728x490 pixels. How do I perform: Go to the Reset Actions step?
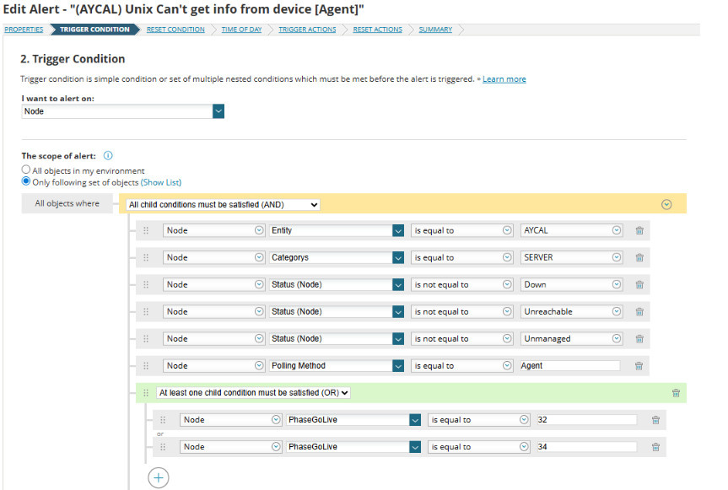377,30
